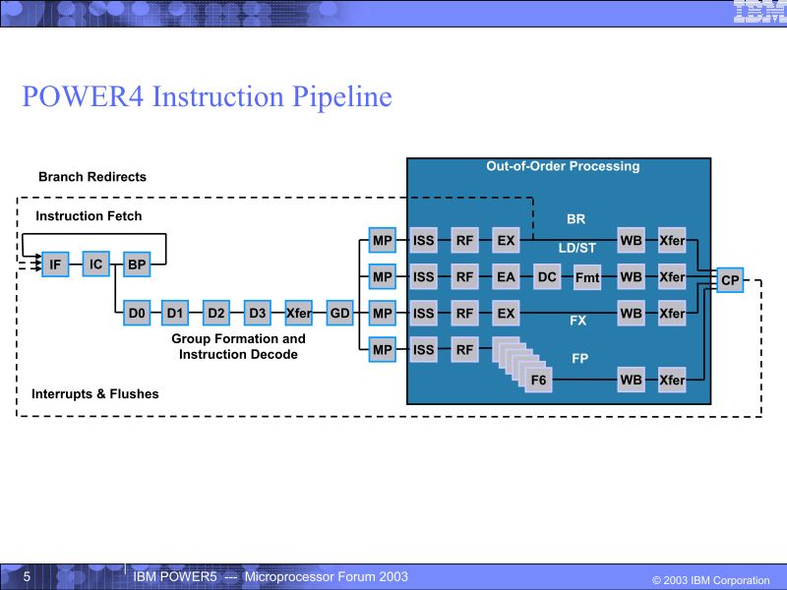The height and width of the screenshot is (590, 787).
Task: Click the BP branch predict box
Action: pyautogui.click(x=137, y=265)
